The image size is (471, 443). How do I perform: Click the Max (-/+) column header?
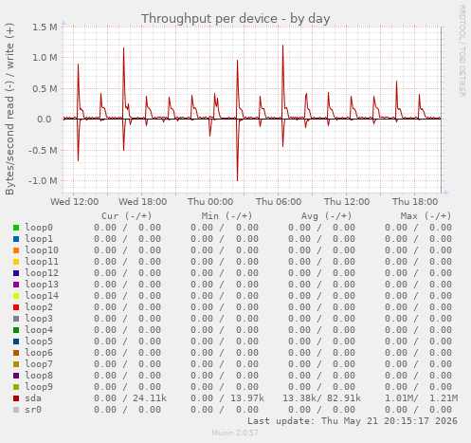(x=426, y=216)
